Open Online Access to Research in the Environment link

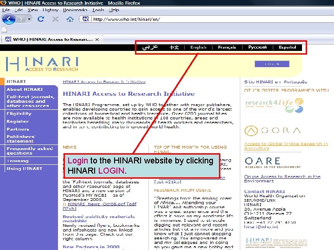pos(282,179)
